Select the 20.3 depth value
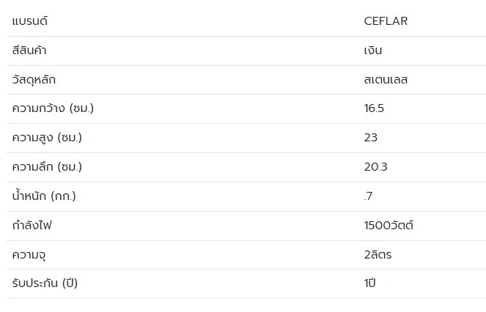 [x=375, y=167]
